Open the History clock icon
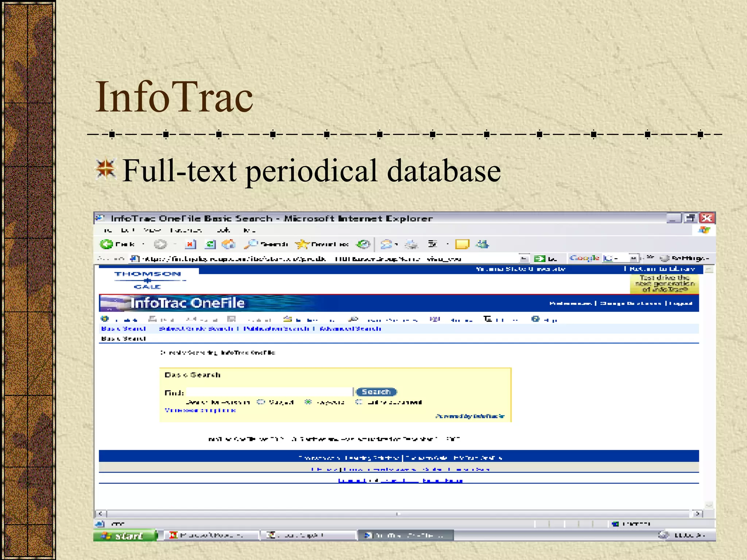 [x=363, y=244]
